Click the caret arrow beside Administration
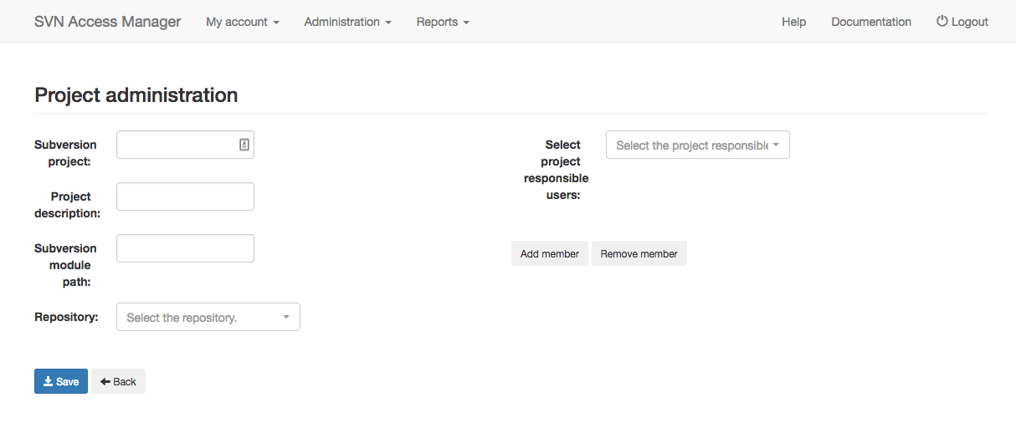This screenshot has width=1016, height=423. [388, 23]
